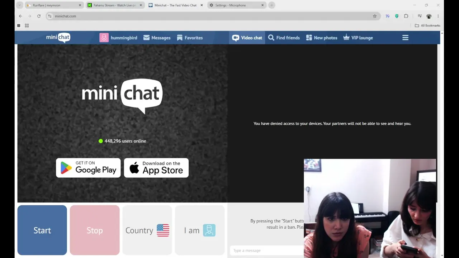Get it on Google Play badge
Screen dimensions: 459x258
coord(88,168)
